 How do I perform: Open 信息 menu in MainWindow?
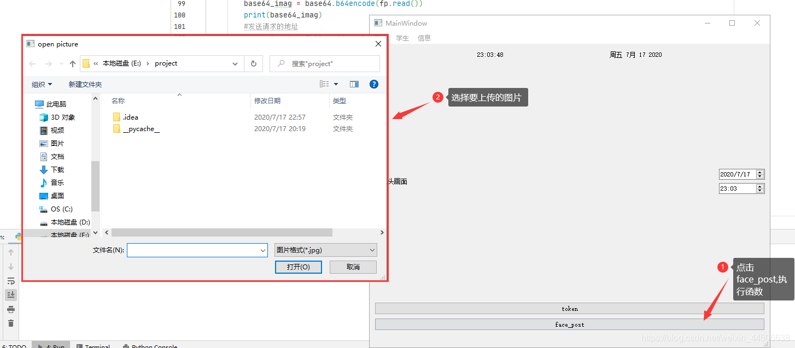pyautogui.click(x=424, y=38)
